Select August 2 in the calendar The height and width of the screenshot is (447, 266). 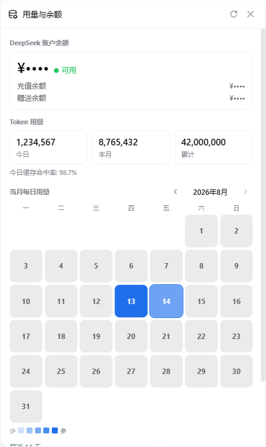coord(236,231)
